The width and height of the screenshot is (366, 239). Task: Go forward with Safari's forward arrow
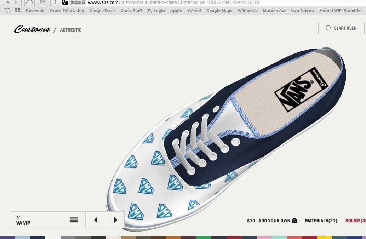17,2
